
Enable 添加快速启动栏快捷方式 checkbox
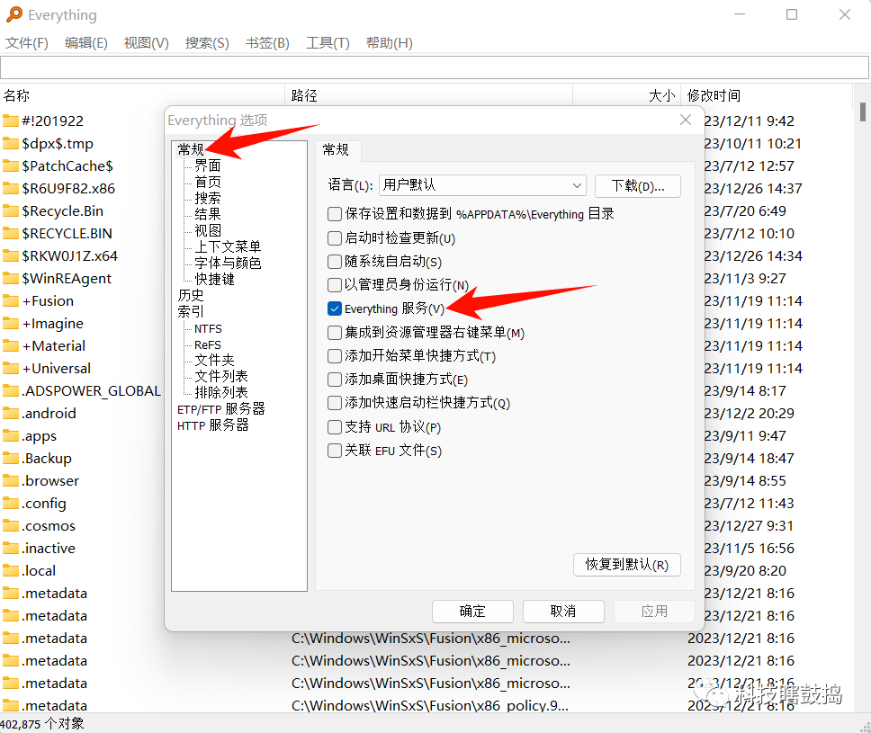click(x=335, y=403)
